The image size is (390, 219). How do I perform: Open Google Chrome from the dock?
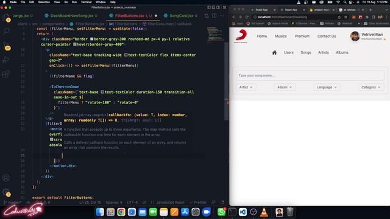[121, 212]
